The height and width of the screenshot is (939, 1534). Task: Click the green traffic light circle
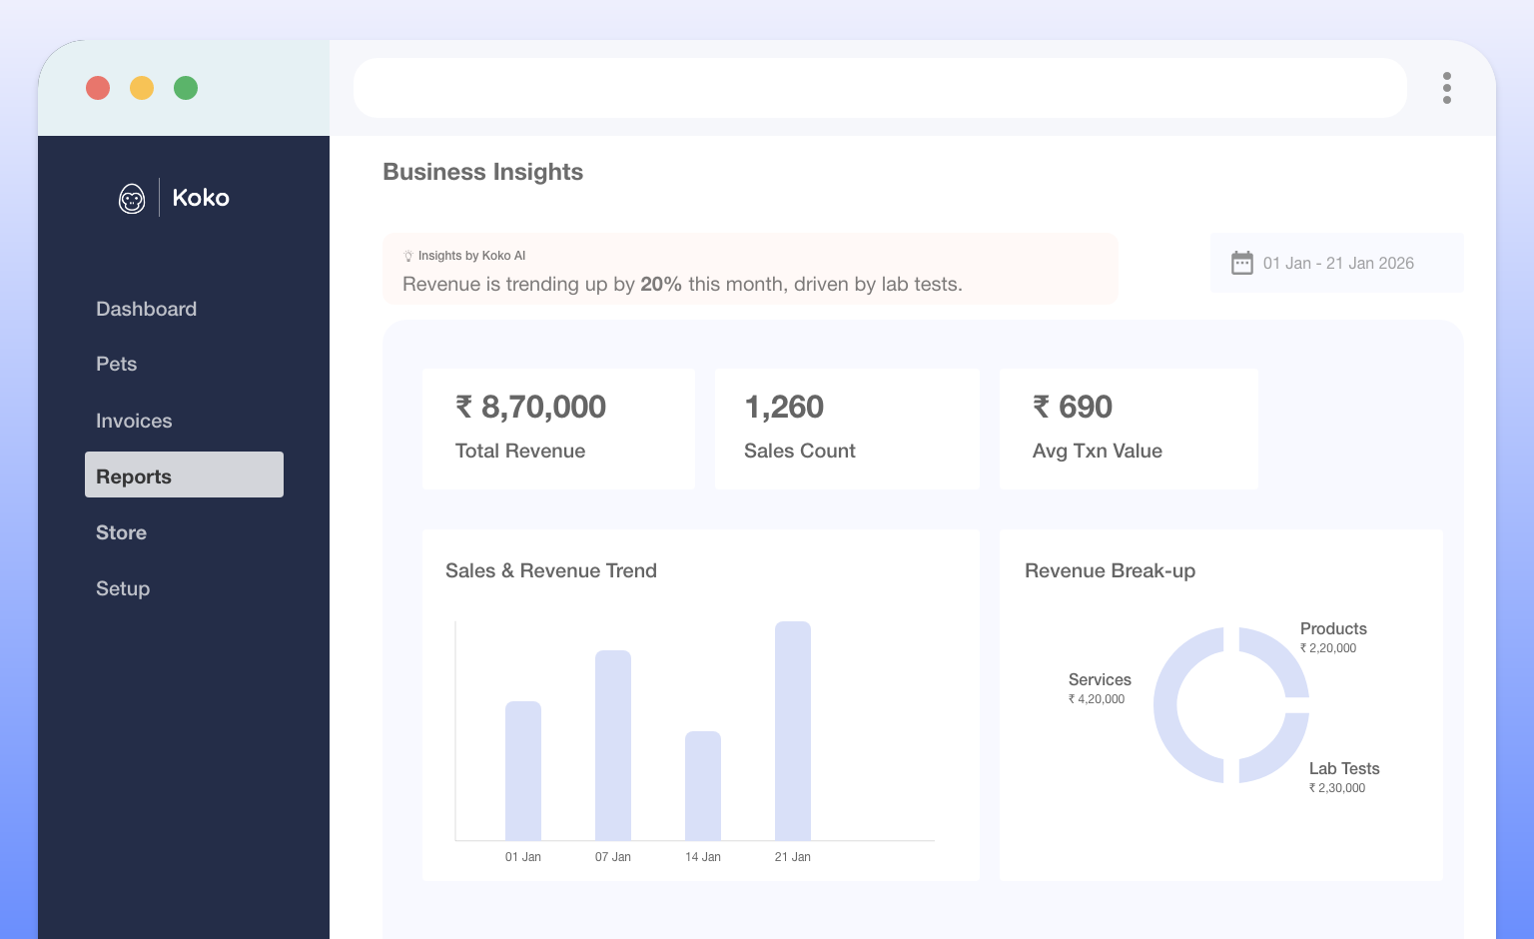[x=186, y=88]
